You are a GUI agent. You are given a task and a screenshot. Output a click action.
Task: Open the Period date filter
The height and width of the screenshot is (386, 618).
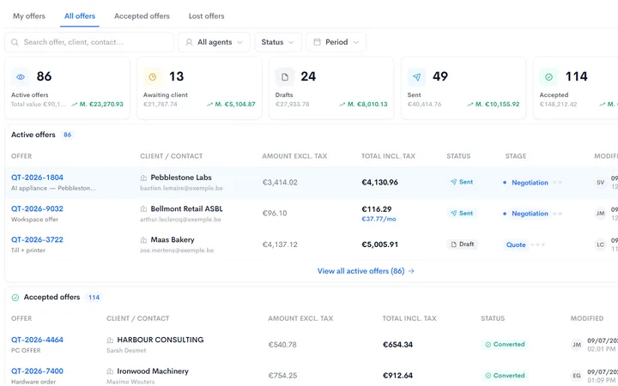(336, 42)
